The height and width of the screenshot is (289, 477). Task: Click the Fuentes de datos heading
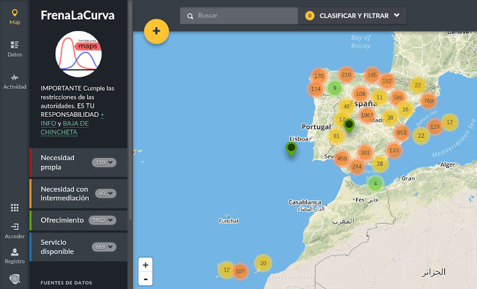pyautogui.click(x=66, y=282)
